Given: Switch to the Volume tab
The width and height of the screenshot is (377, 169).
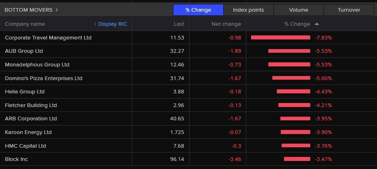Looking at the screenshot, I should click(299, 10).
